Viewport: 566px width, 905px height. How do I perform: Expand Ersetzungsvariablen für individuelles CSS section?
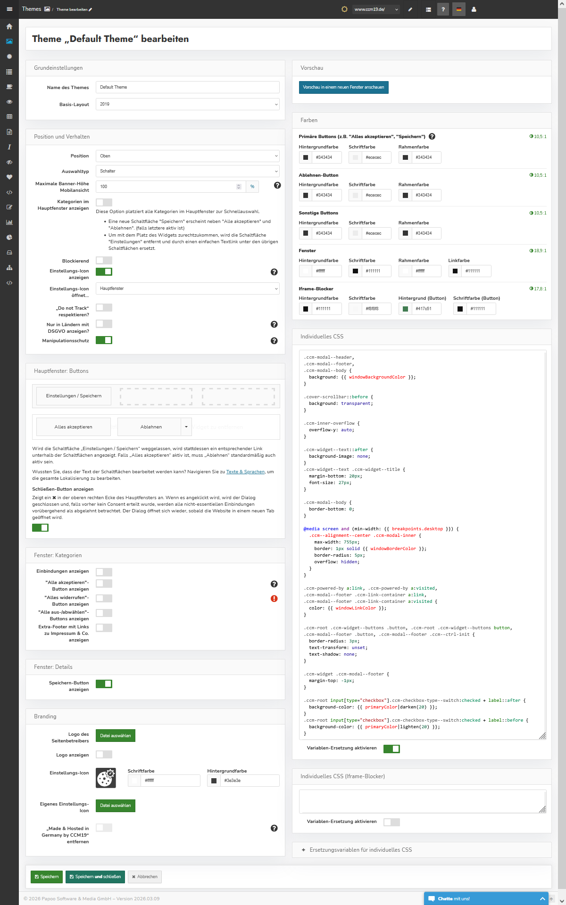coord(360,850)
